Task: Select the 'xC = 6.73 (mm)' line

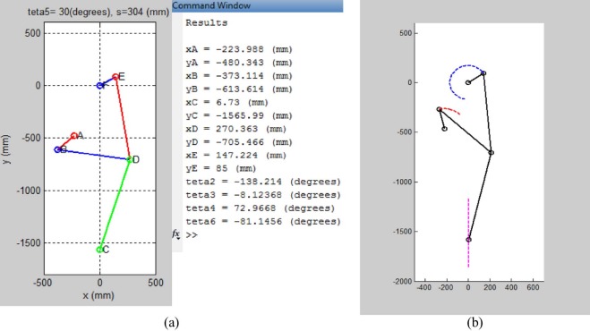Action: pos(227,102)
